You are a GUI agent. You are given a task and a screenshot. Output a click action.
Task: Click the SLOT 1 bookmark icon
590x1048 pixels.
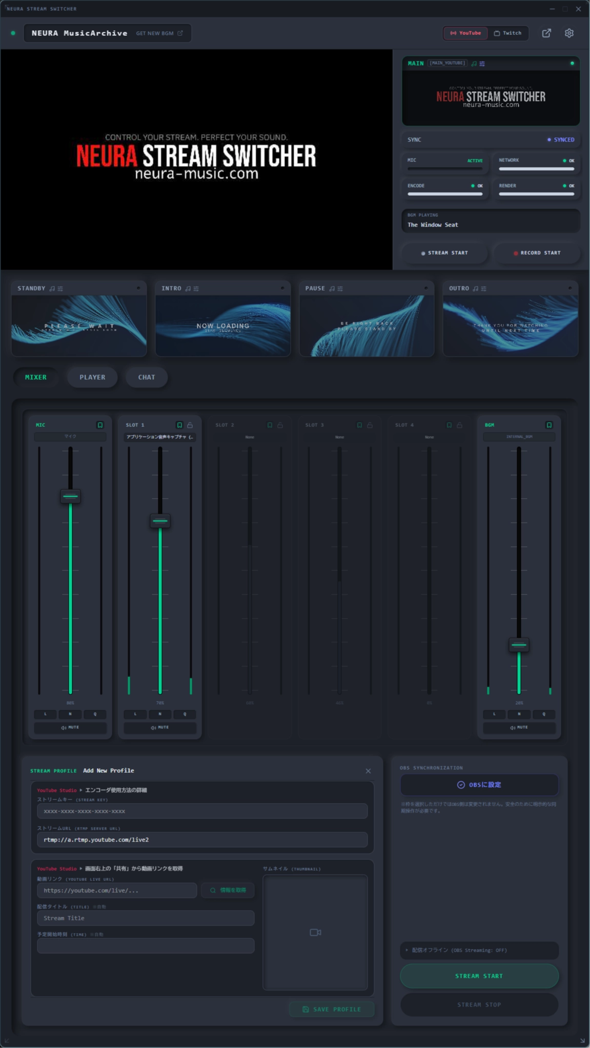tap(179, 425)
